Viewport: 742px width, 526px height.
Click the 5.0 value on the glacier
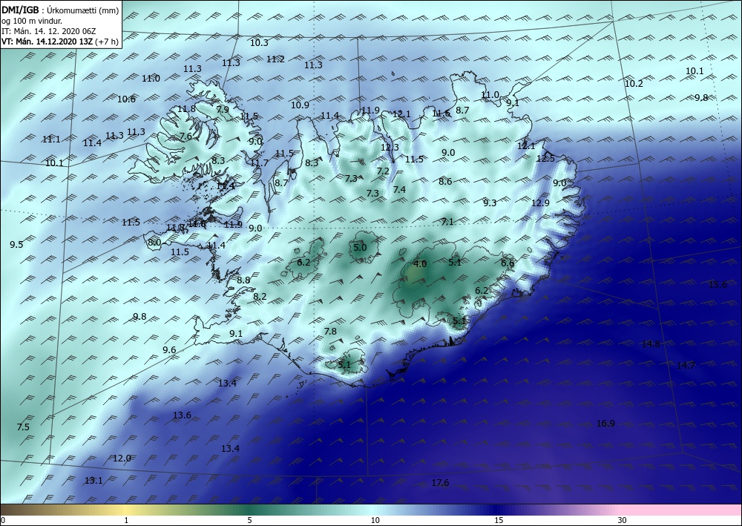(360, 247)
